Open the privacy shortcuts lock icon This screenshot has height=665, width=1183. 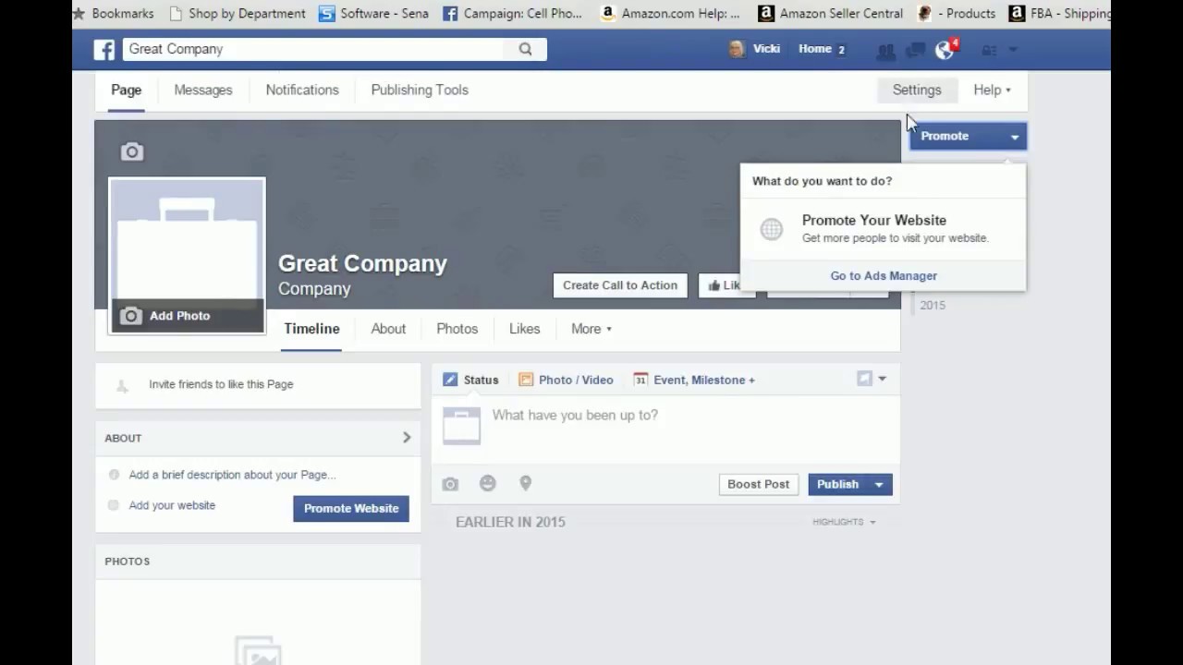click(x=989, y=50)
